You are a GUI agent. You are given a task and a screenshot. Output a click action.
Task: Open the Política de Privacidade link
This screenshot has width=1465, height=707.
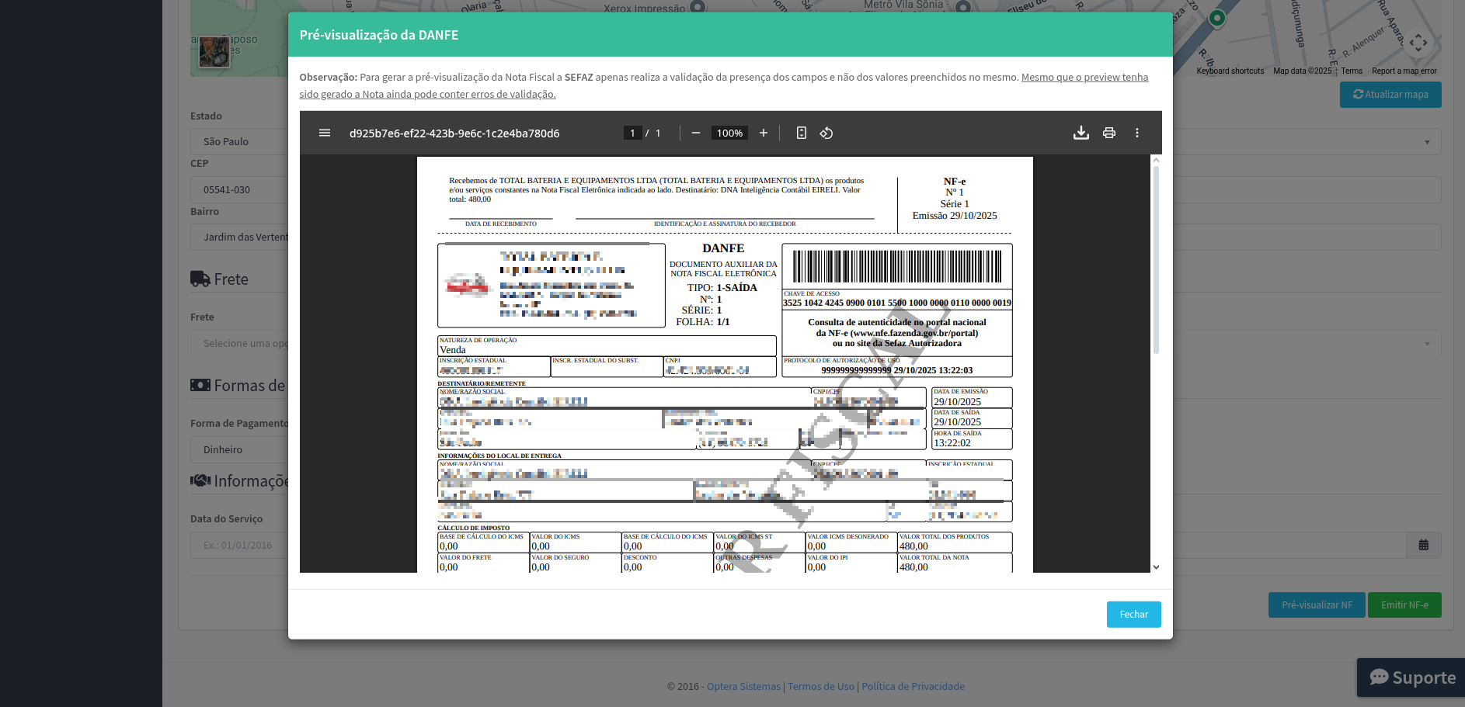[x=913, y=686]
